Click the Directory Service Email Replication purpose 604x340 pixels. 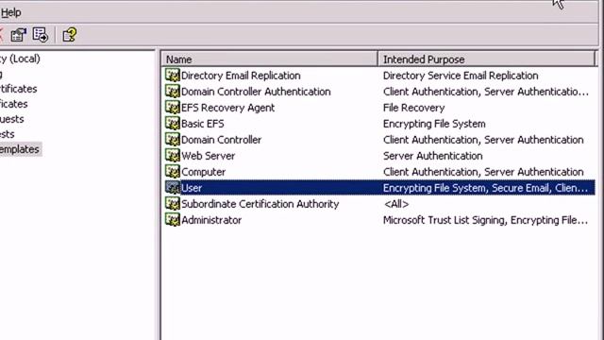pos(461,76)
